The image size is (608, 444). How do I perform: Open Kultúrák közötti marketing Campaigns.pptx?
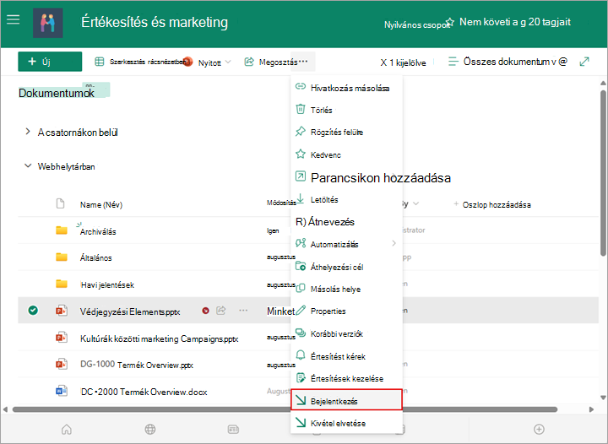point(159,338)
